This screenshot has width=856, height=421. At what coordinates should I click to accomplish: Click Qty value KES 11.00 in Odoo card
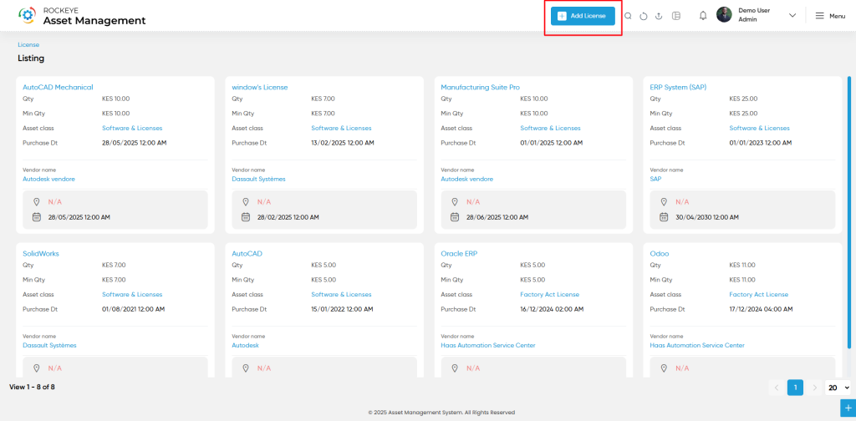coord(742,265)
